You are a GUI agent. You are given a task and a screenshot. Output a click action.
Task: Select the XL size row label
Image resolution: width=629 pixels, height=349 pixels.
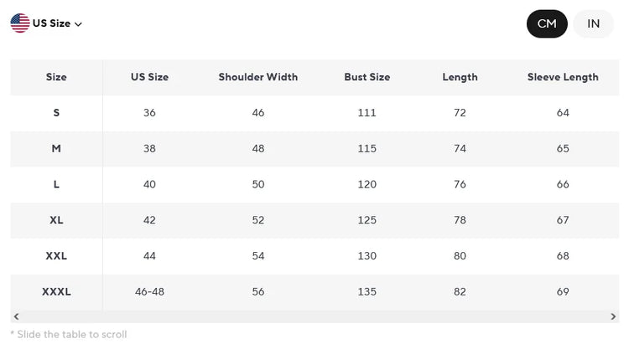tap(56, 220)
